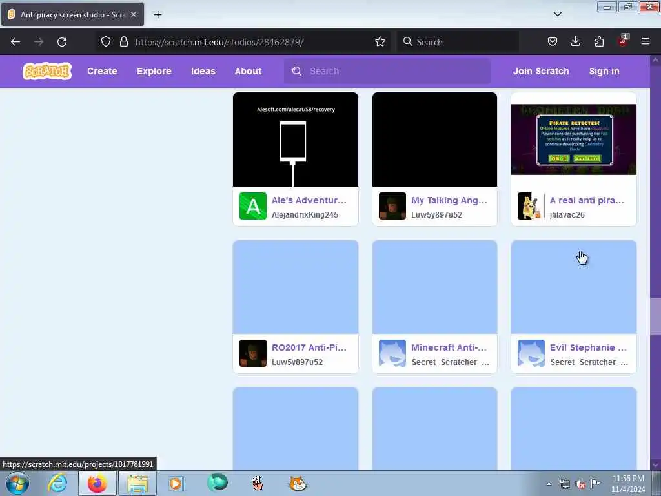Click the muted volume tray icon
This screenshot has height=496, width=661.
(x=580, y=484)
